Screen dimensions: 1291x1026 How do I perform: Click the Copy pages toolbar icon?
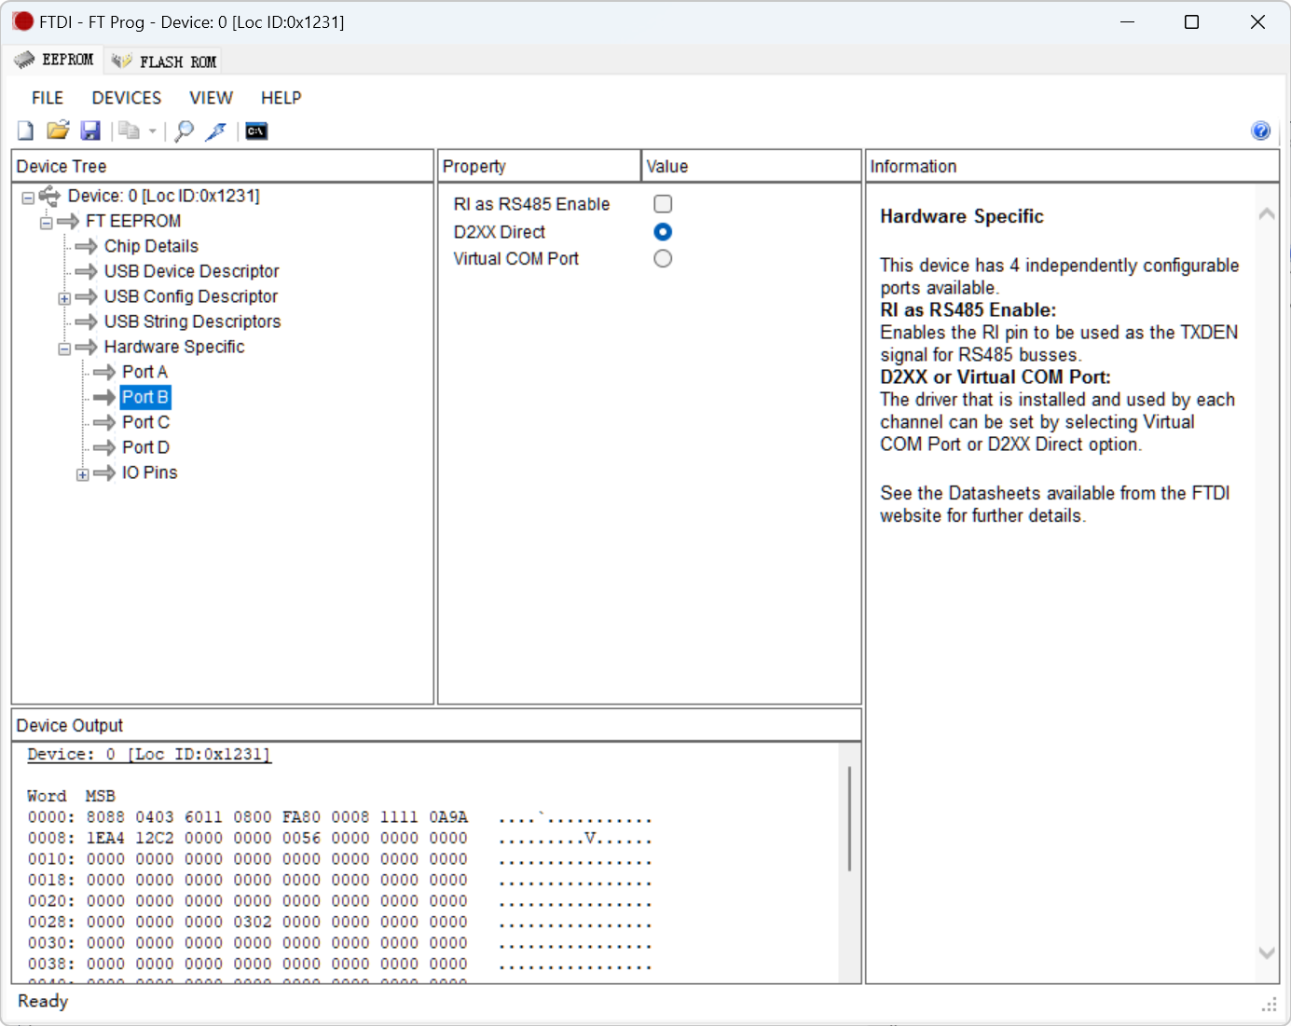click(129, 131)
